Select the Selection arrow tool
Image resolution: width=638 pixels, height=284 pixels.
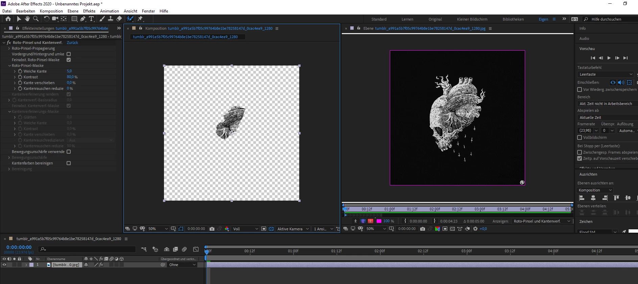pos(19,19)
